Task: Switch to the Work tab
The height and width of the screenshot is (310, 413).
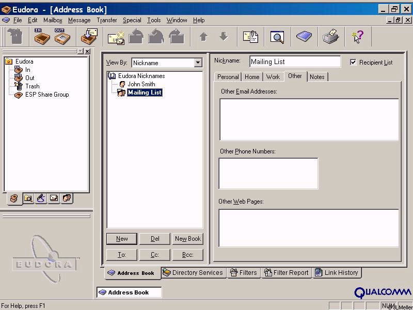Action: [273, 77]
